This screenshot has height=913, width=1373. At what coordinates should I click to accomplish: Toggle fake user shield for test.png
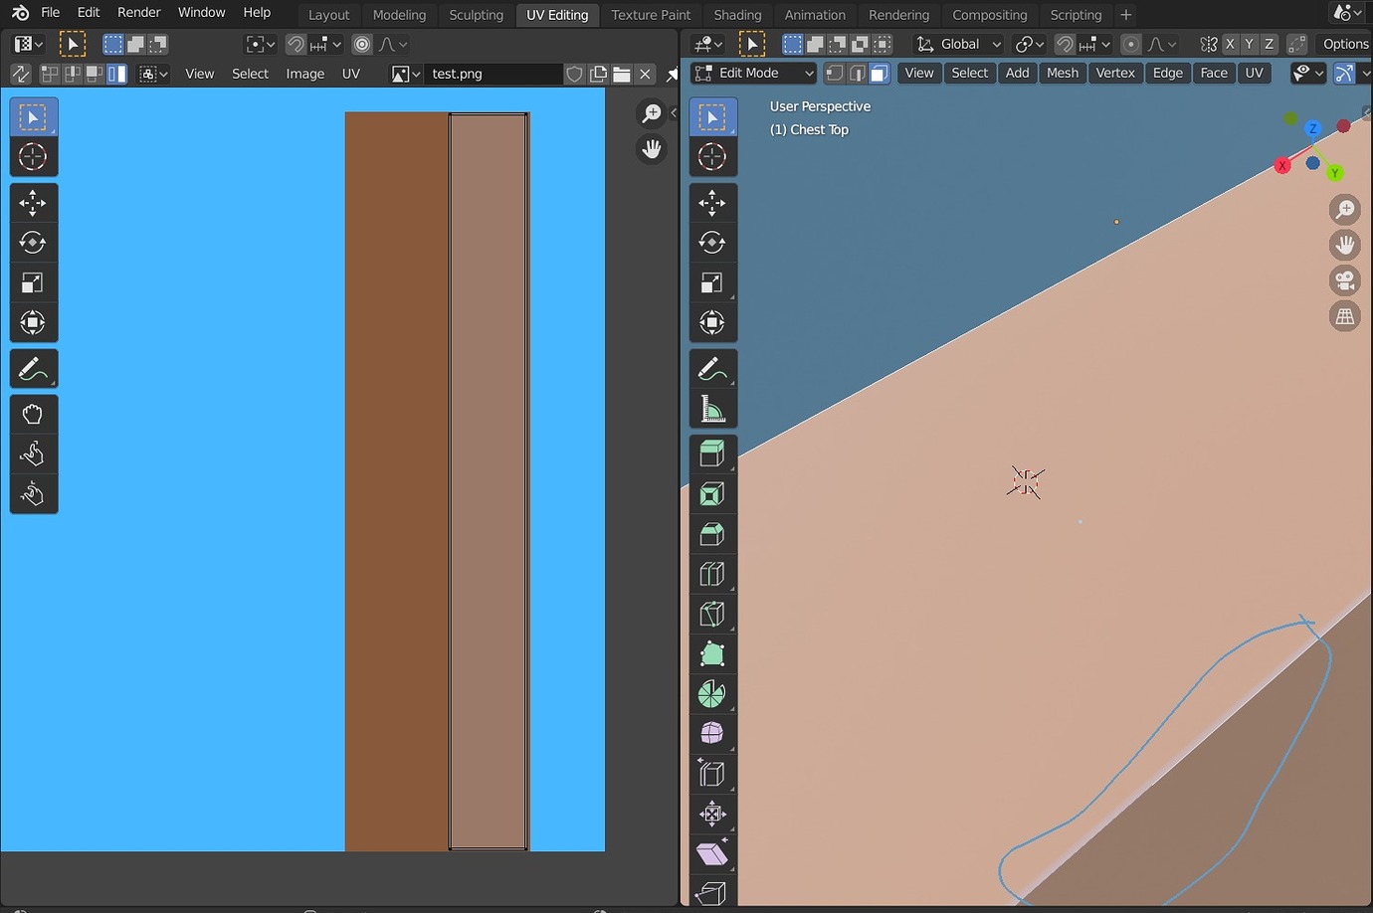point(574,74)
